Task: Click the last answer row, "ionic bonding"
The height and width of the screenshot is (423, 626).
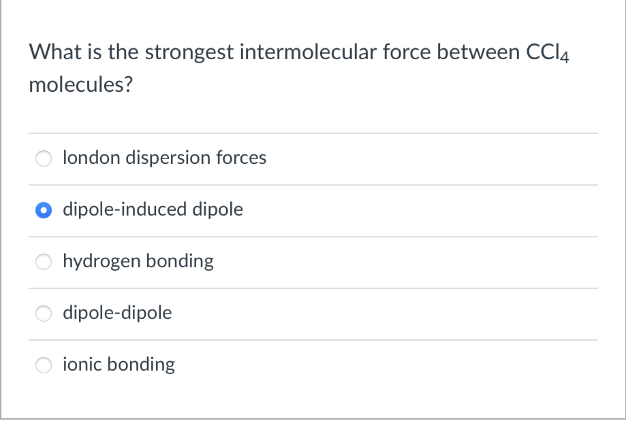Action: pos(313,365)
